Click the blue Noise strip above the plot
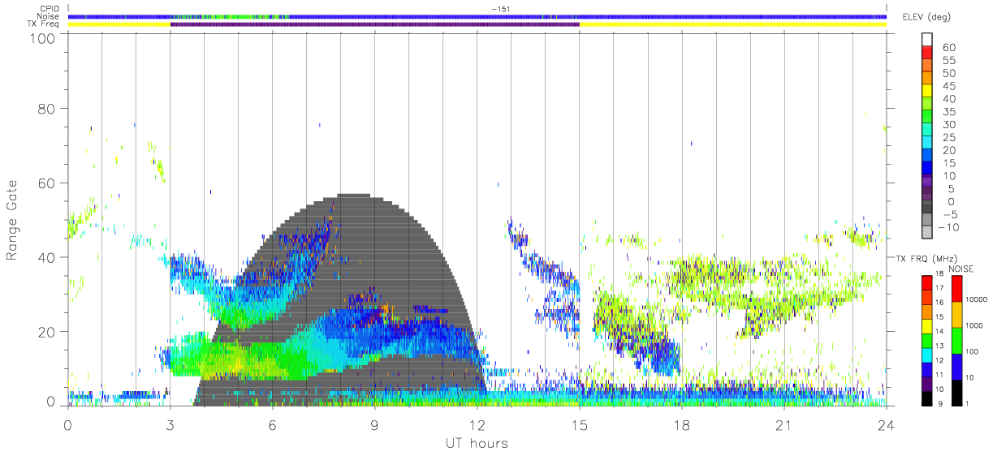The width and height of the screenshot is (997, 460). 477,16
